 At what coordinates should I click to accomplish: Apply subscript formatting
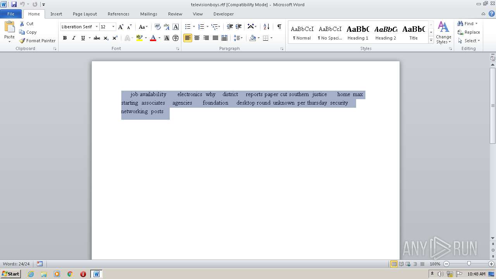coord(106,38)
